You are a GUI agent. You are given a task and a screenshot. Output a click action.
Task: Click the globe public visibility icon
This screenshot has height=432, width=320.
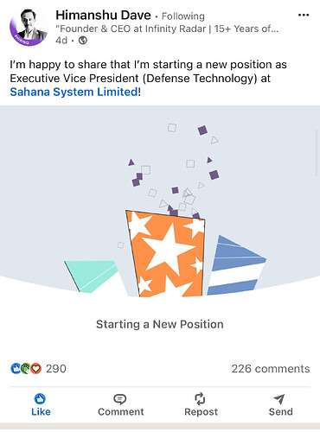(x=83, y=41)
